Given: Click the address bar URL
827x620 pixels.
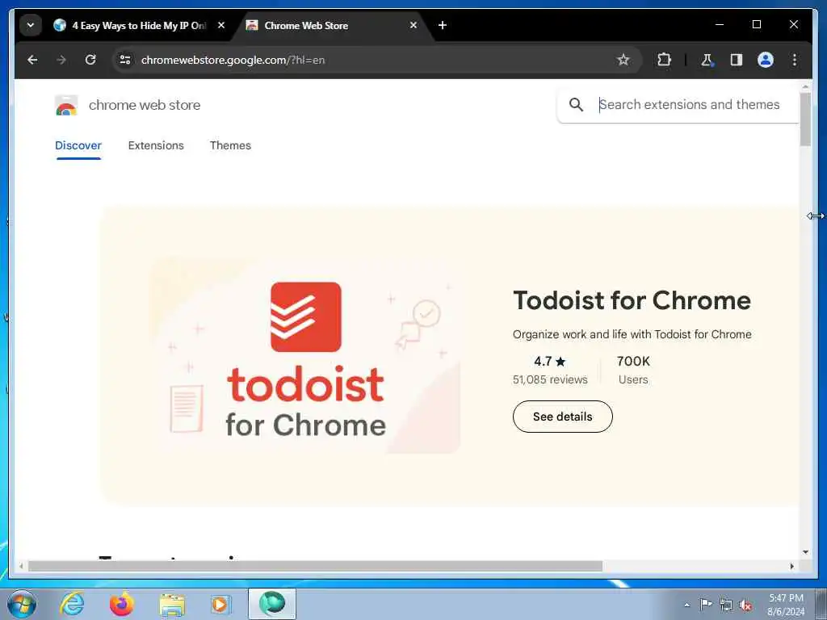Looking at the screenshot, I should tap(233, 60).
